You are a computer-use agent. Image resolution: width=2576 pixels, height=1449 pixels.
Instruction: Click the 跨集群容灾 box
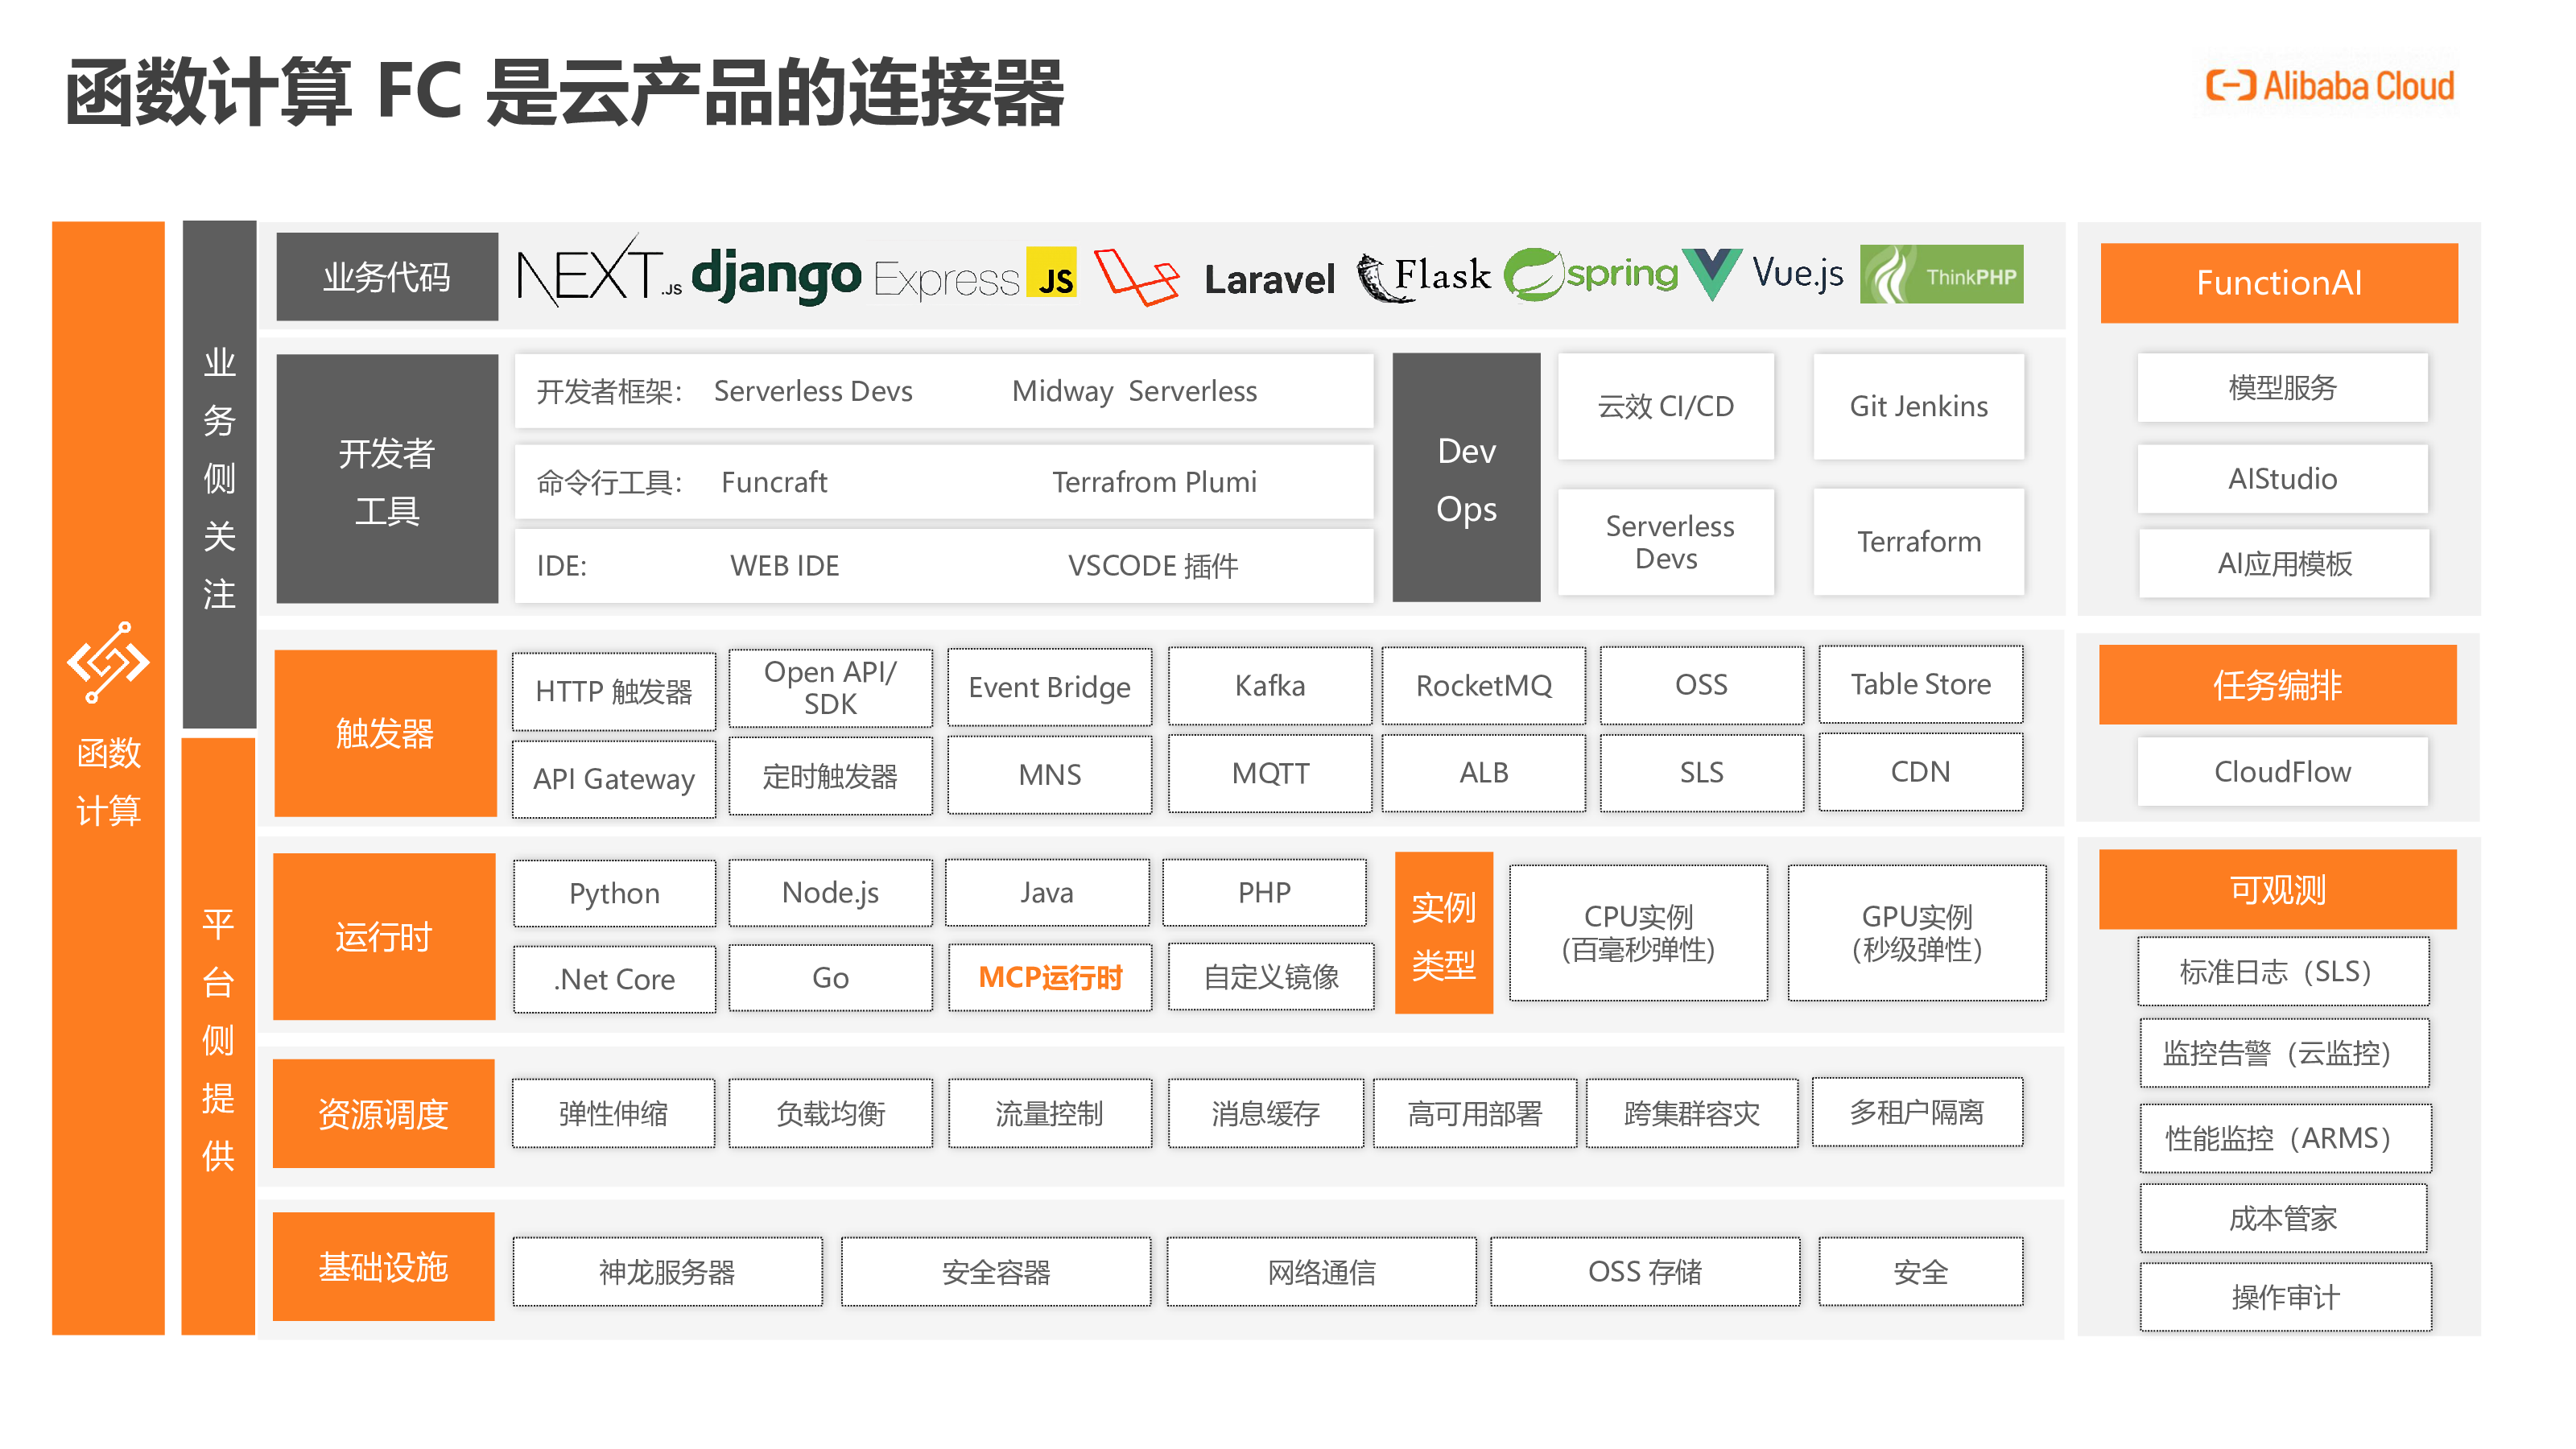coord(1691,1113)
